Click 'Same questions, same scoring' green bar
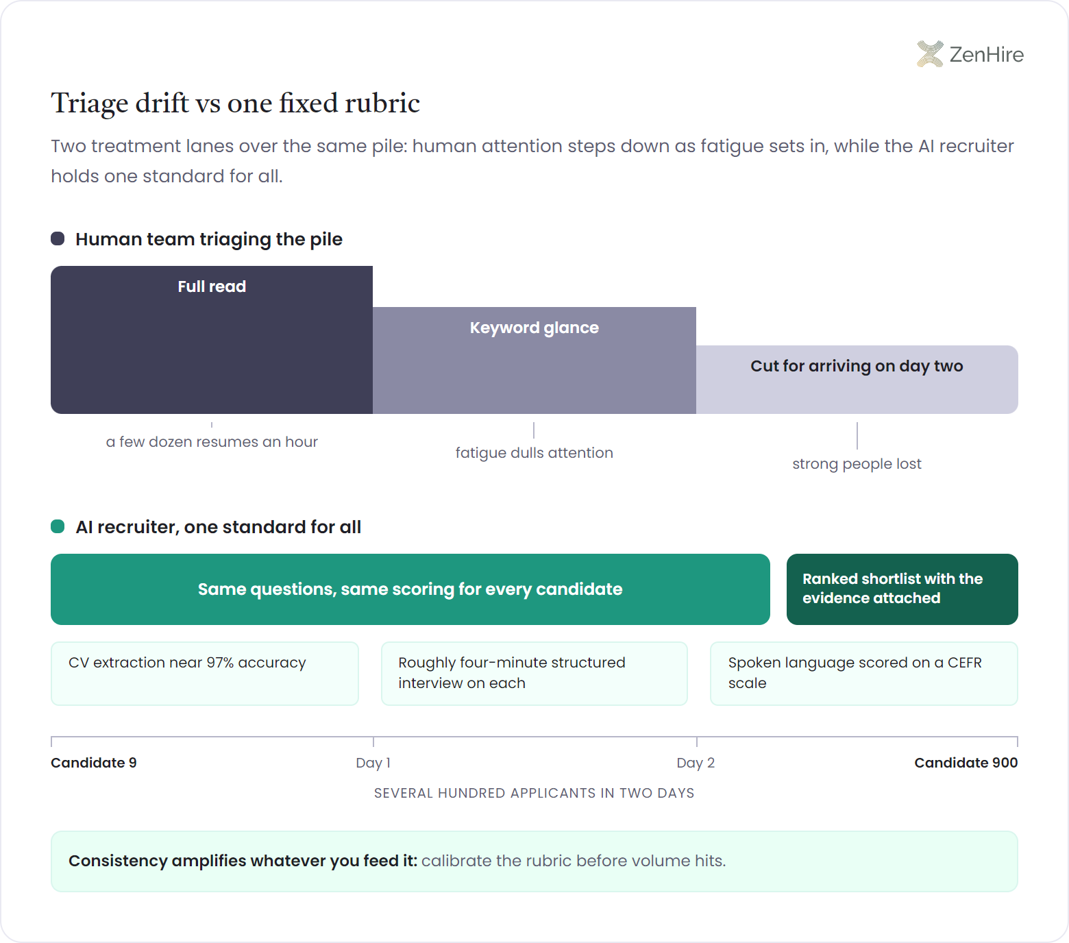This screenshot has width=1069, height=943. tap(410, 589)
